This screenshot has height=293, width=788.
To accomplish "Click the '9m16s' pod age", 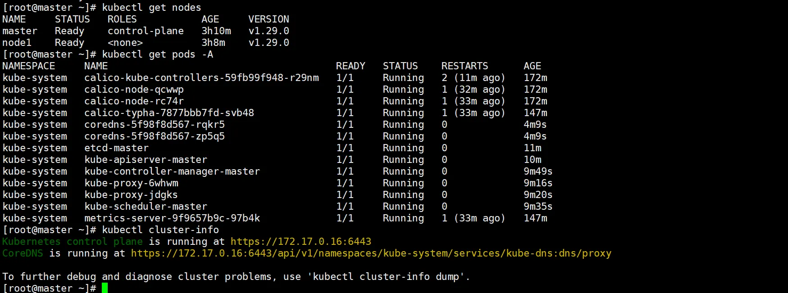I will (x=538, y=183).
